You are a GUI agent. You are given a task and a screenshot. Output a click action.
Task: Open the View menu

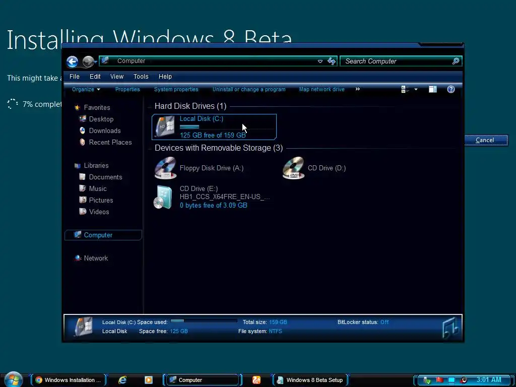tap(117, 77)
